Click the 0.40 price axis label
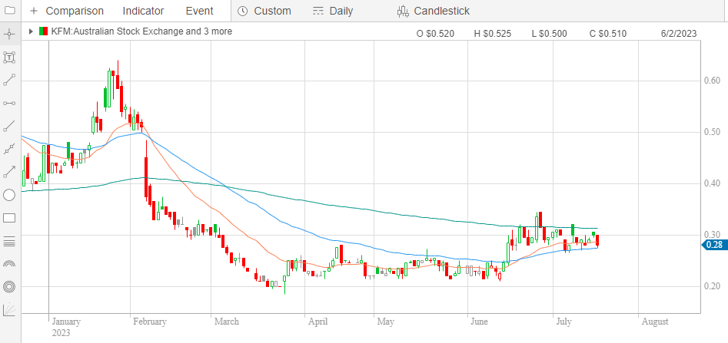 click(713, 183)
